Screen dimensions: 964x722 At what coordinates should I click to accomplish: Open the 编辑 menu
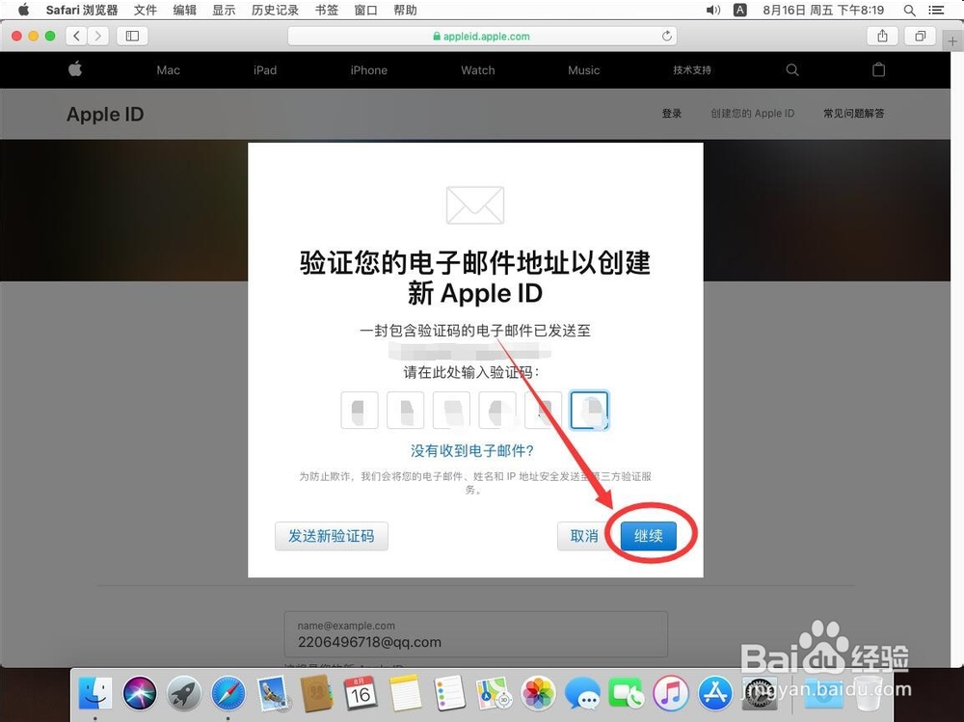[184, 10]
